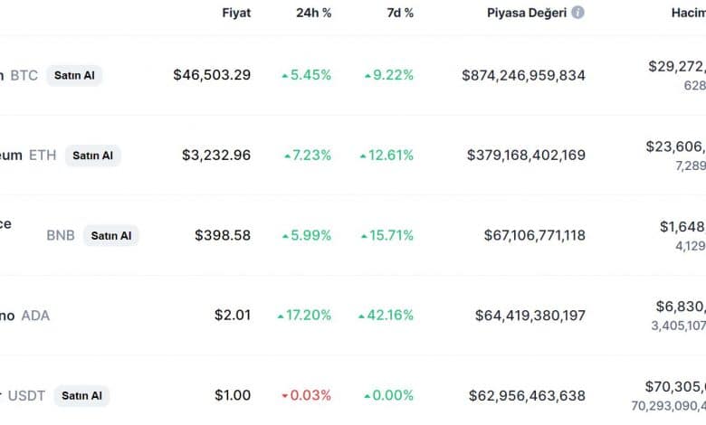706x425 pixels.
Task: Open the ETH ticker link
Action: tap(43, 156)
